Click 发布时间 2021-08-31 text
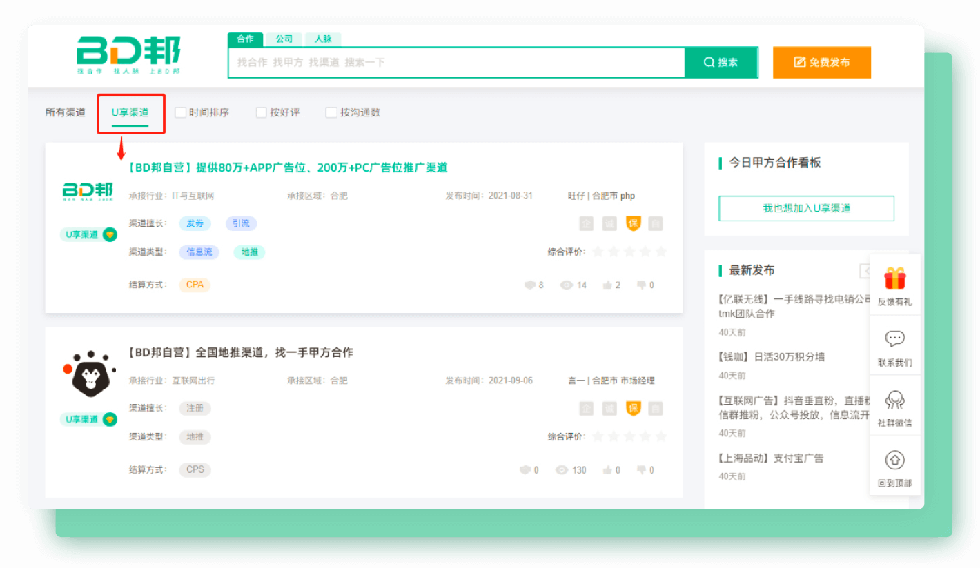 coord(489,196)
